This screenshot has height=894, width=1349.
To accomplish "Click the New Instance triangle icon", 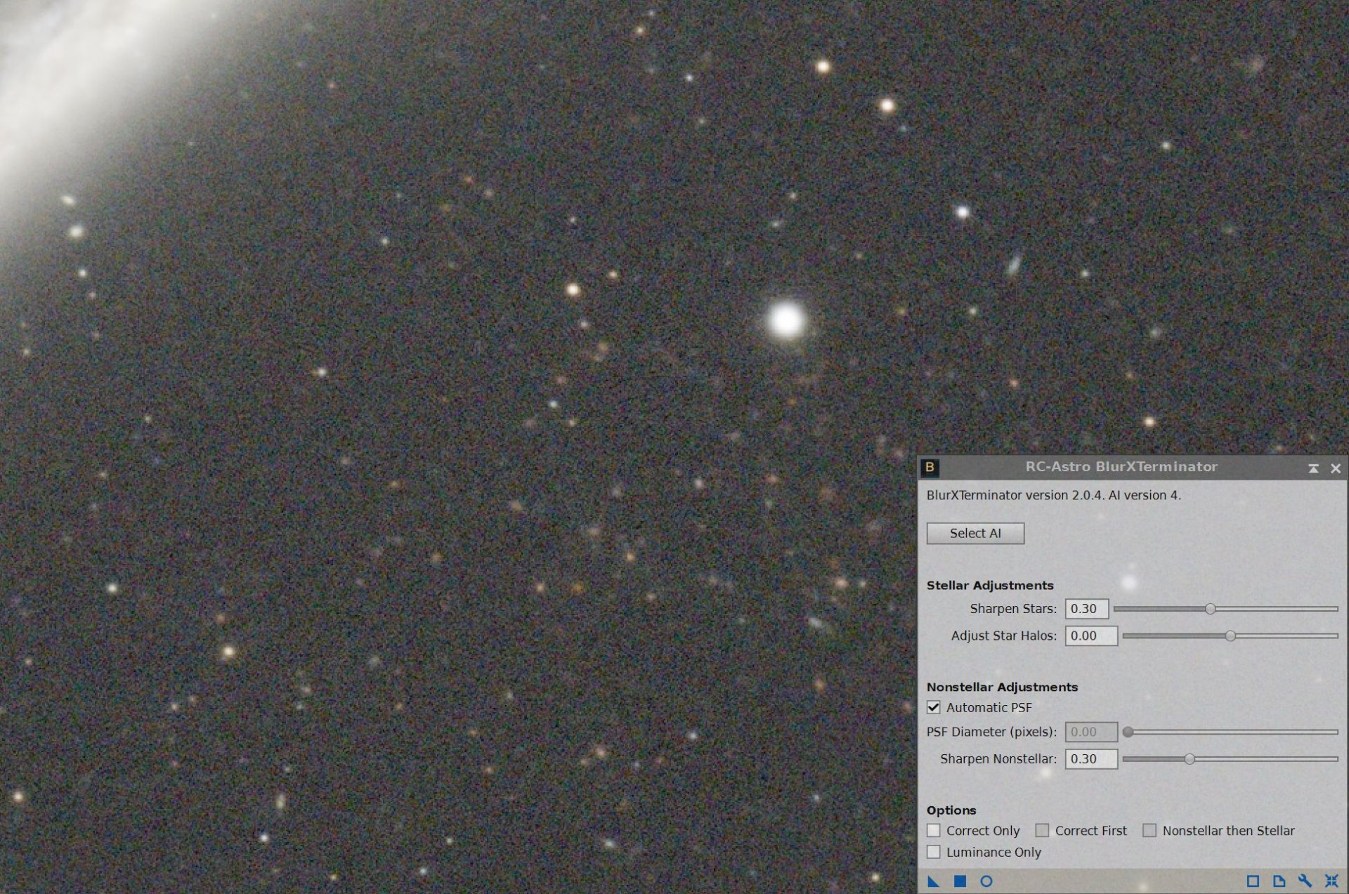I will click(933, 881).
